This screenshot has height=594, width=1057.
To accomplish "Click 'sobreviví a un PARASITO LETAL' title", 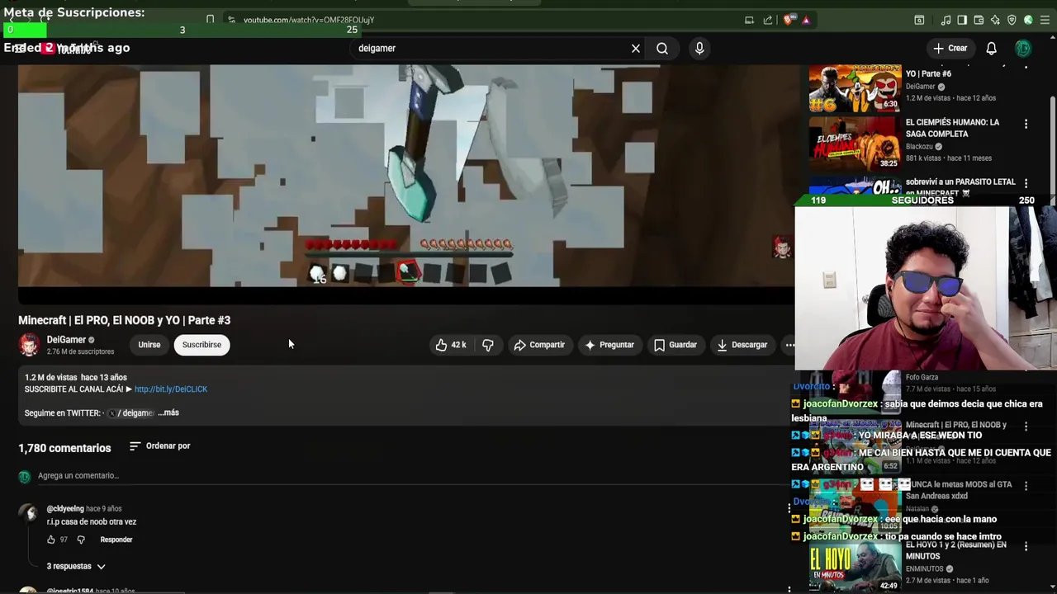I will [x=960, y=186].
